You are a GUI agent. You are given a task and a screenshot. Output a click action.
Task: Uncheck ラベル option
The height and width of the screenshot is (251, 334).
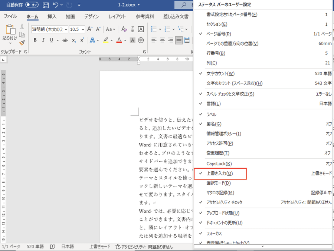[263, 114]
